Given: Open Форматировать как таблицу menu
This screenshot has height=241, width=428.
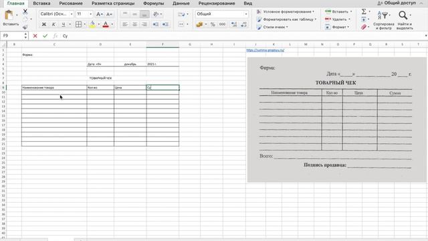Looking at the screenshot, I should pos(287,19).
